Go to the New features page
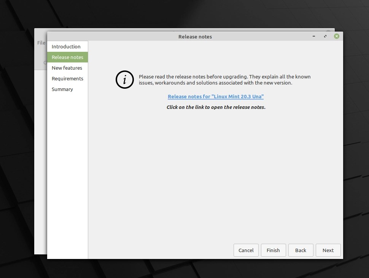 [68, 68]
